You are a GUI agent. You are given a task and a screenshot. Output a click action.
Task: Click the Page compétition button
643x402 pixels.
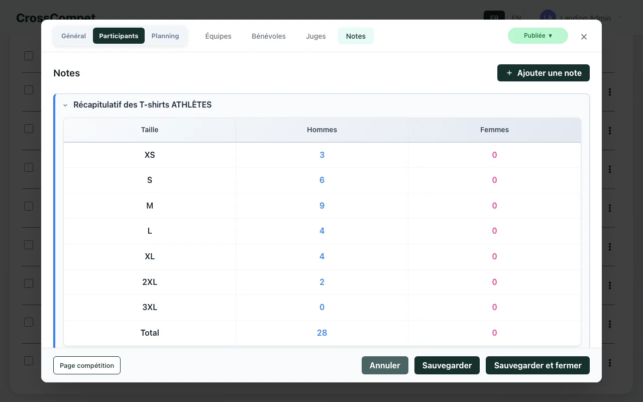click(87, 365)
